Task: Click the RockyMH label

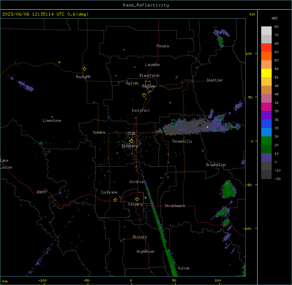Action: coord(83,77)
